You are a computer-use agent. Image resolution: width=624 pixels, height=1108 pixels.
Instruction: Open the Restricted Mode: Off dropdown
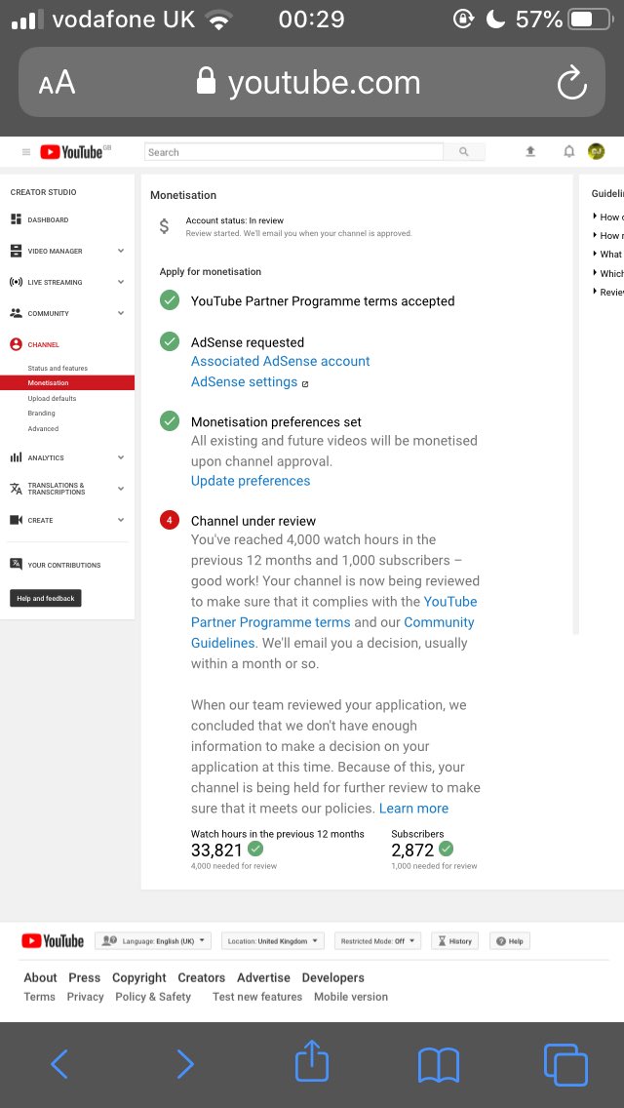(377, 940)
